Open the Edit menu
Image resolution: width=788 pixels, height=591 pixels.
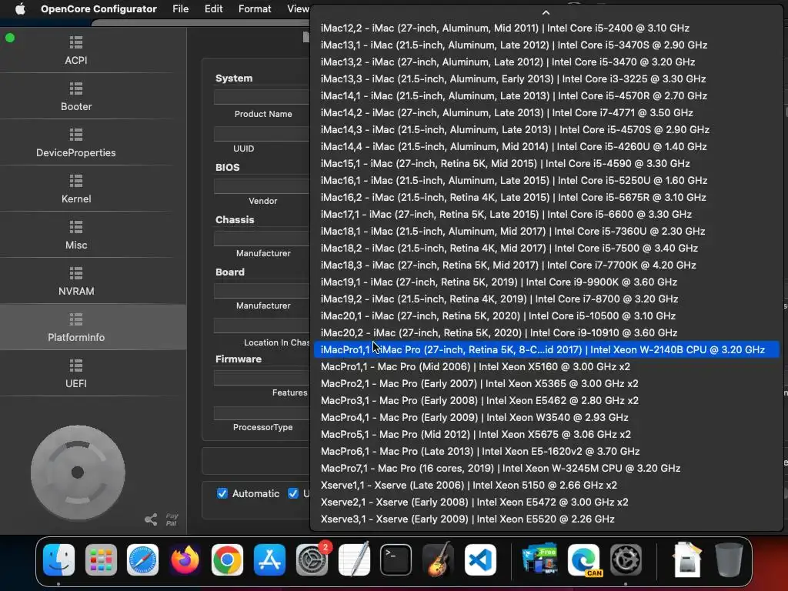214,8
